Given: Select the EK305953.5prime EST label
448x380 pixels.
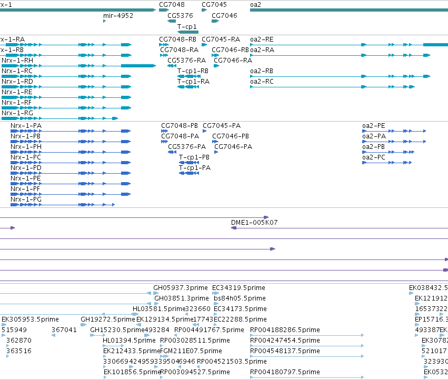Looking at the screenshot, I should pos(31,319).
